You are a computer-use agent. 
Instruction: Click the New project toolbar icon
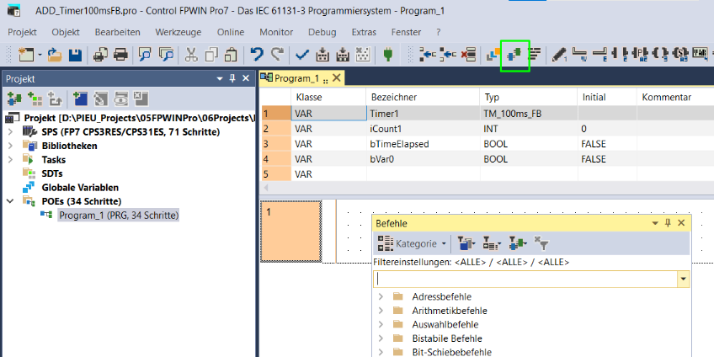(x=26, y=55)
